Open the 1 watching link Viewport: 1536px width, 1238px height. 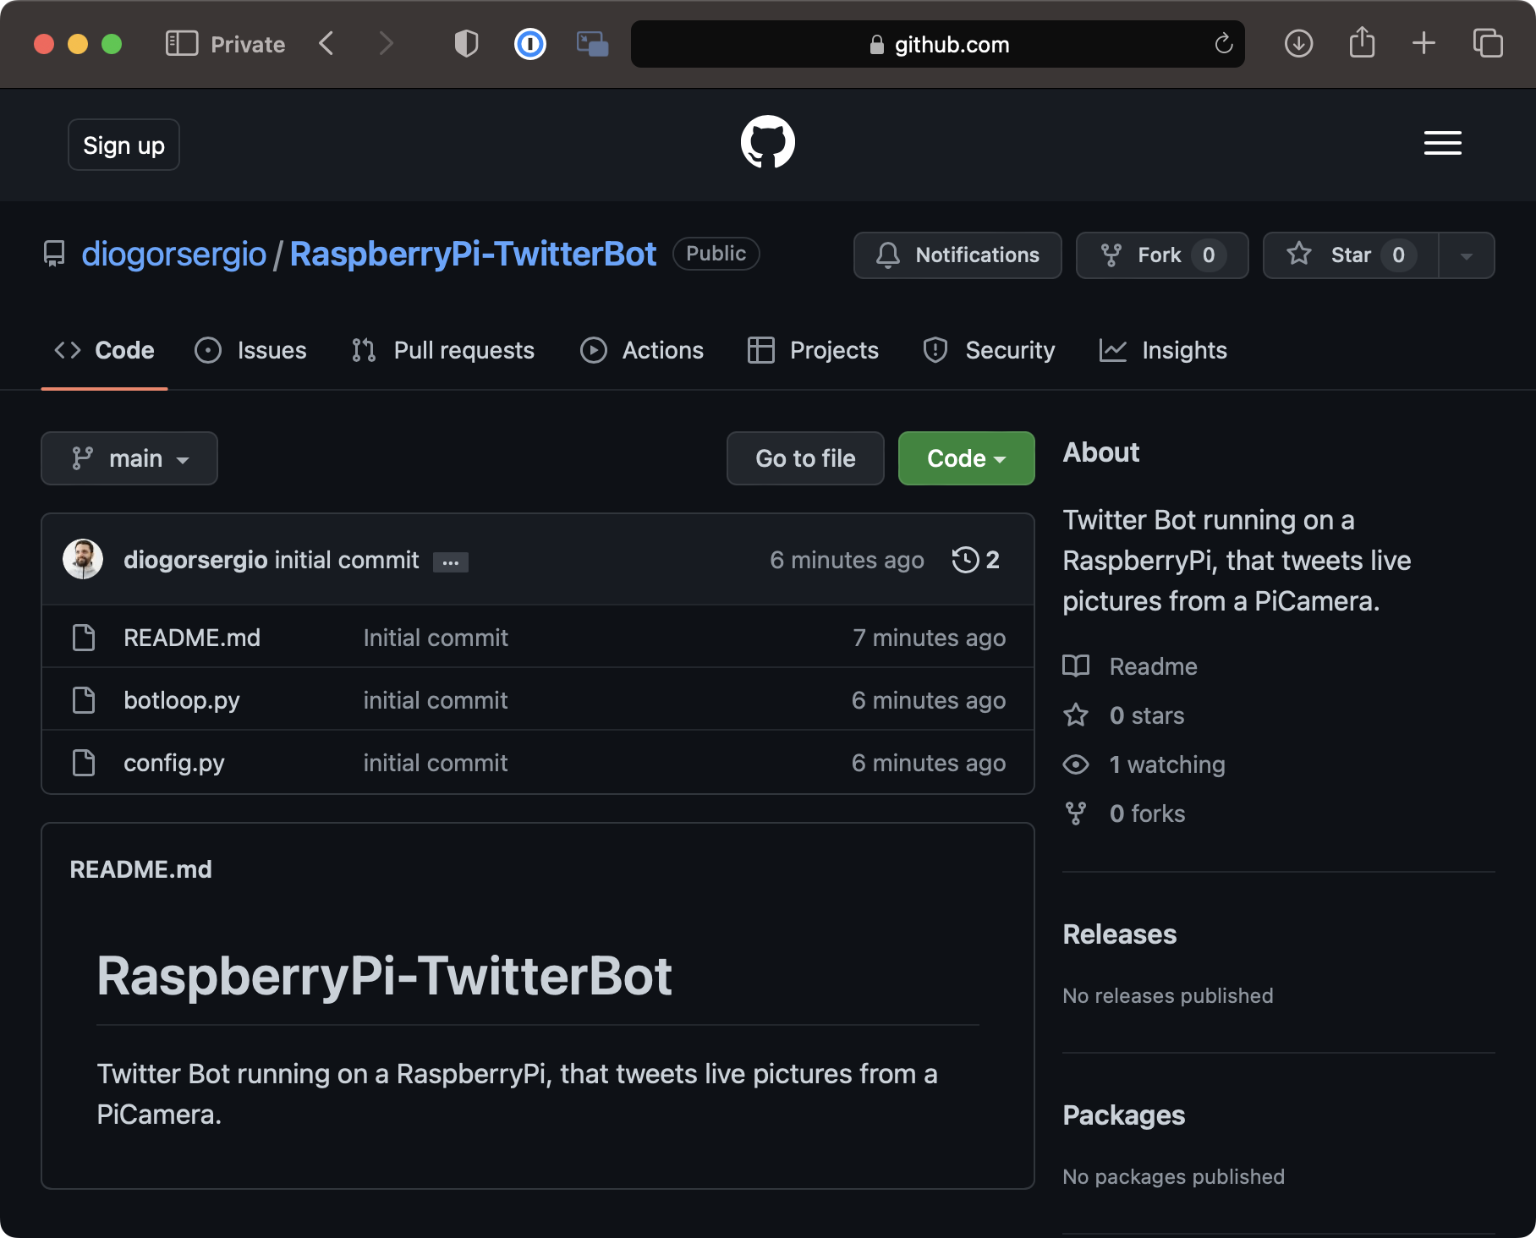(x=1167, y=764)
